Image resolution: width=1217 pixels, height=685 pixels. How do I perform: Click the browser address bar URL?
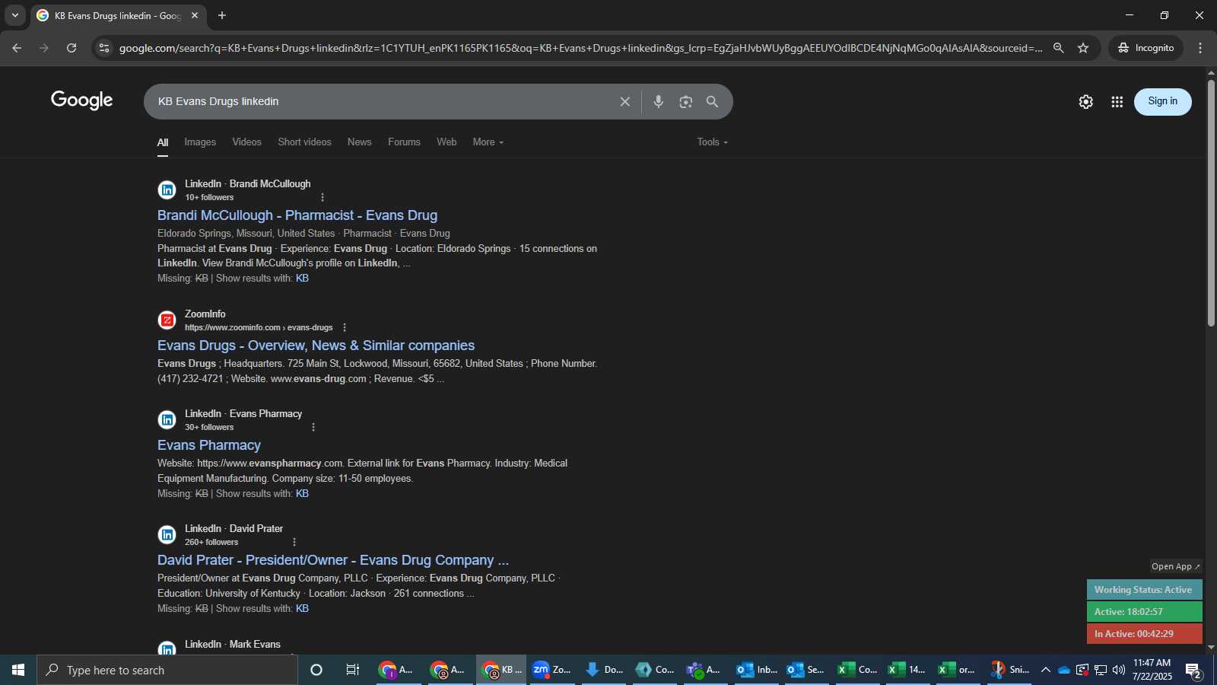[581, 48]
